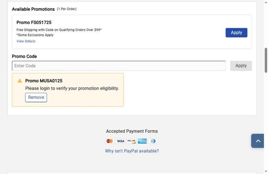Remove the MUSA0125 promo code
Screen dimensions: 268x174
[36, 97]
